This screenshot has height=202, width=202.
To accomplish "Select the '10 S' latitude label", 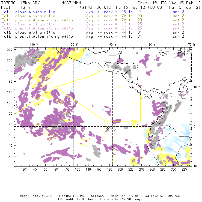I will [x=197, y=166].
